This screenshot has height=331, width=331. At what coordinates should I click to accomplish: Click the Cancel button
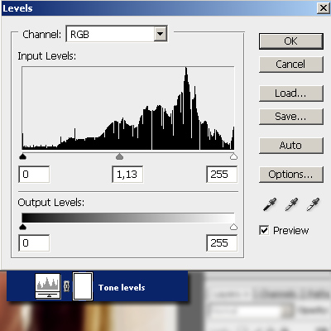coord(291,65)
